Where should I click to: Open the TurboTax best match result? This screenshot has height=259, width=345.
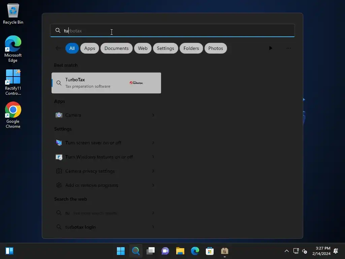coord(106,83)
